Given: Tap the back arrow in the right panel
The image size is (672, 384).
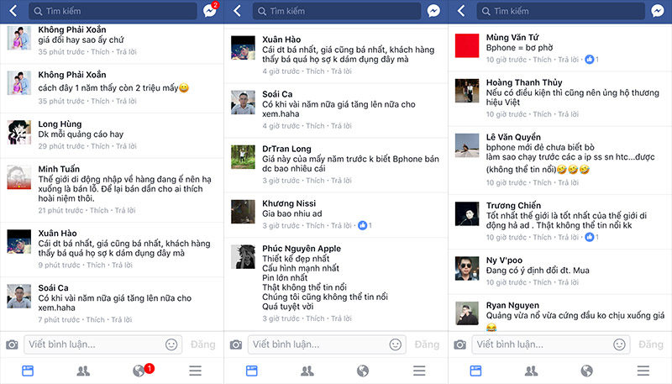Looking at the screenshot, I should coord(461,11).
